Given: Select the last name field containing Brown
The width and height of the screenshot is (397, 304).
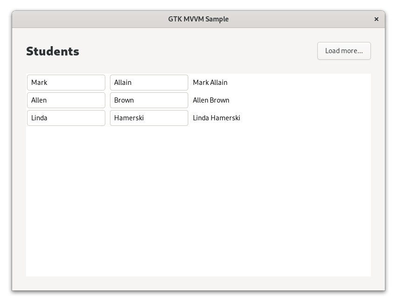Looking at the screenshot, I should coord(149,100).
